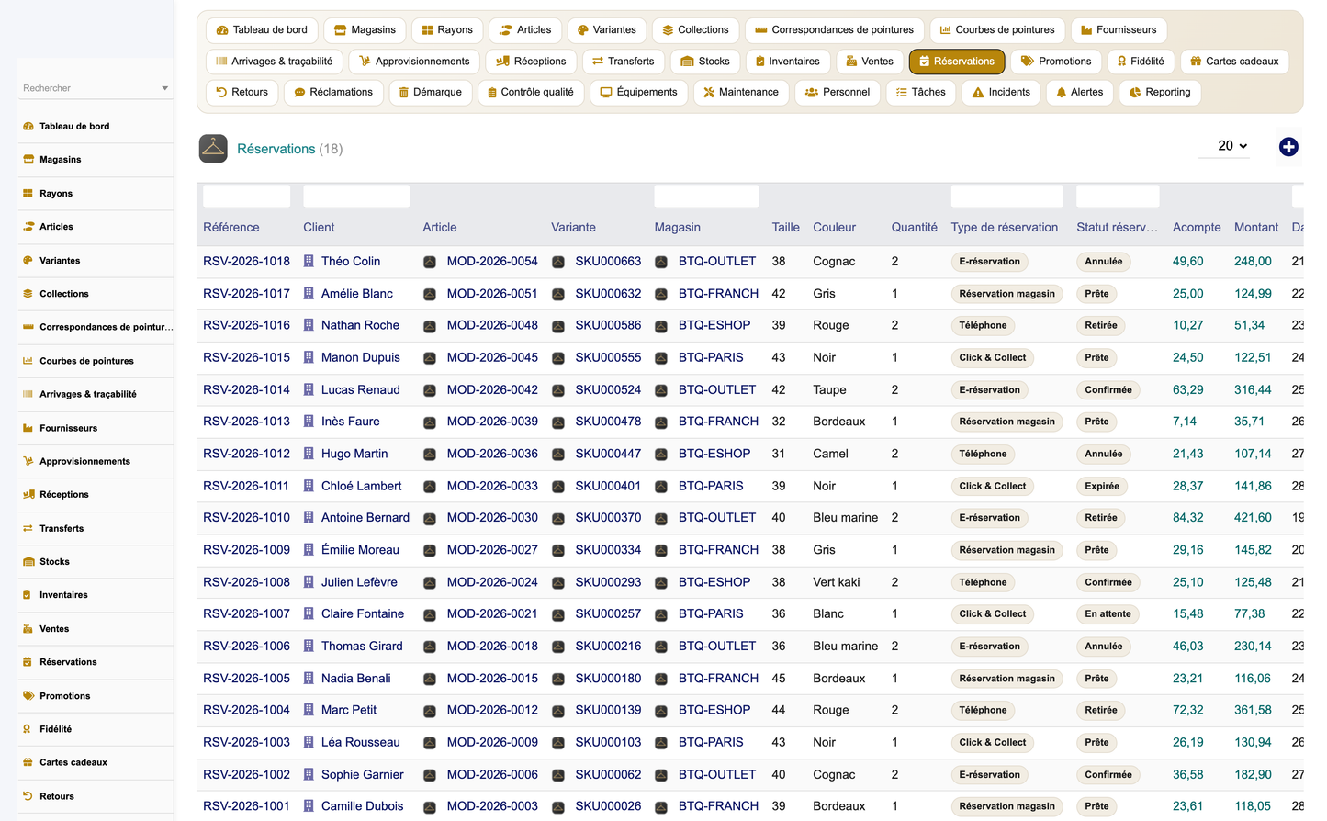Click the building icon next to Théo Colin
The width and height of the screenshot is (1327, 821).
[x=309, y=262]
